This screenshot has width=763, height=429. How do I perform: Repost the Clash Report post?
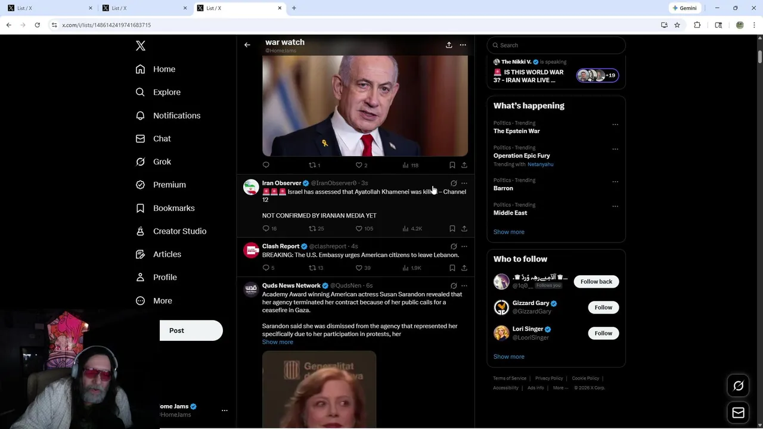[316, 268]
